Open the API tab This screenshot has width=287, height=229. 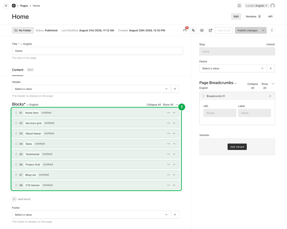click(x=270, y=16)
